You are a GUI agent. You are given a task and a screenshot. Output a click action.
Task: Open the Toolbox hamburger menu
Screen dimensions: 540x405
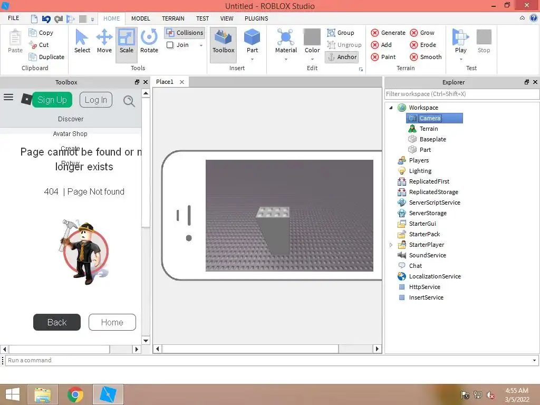point(8,98)
